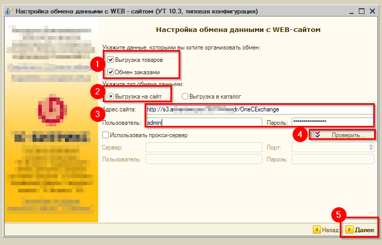Click the proxy Пароль field
This screenshot has height=245, width=382.
[x=332, y=159]
